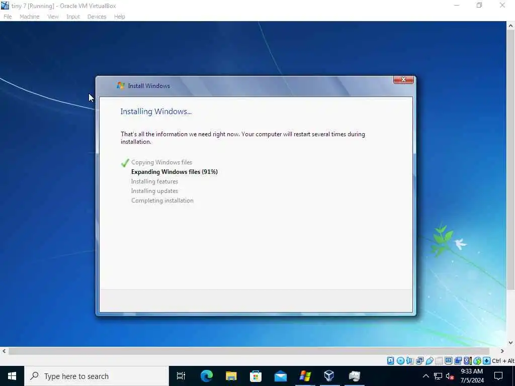The width and height of the screenshot is (515, 386).
Task: Click the Windows flag taskbar icon
Action: (x=305, y=376)
